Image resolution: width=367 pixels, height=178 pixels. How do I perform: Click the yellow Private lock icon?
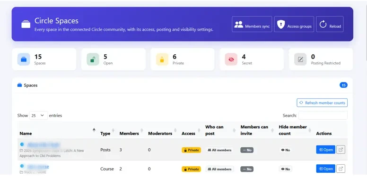162,59
